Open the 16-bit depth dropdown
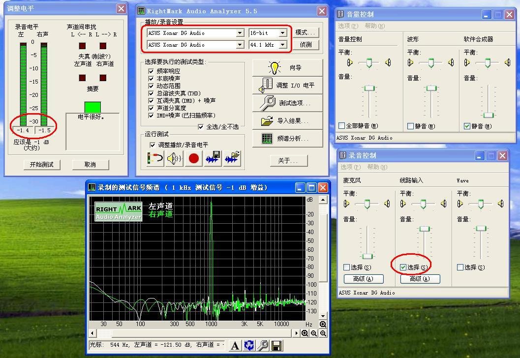 click(283, 33)
